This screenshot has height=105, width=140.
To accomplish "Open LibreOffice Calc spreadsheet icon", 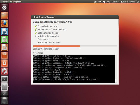I will [4, 39].
